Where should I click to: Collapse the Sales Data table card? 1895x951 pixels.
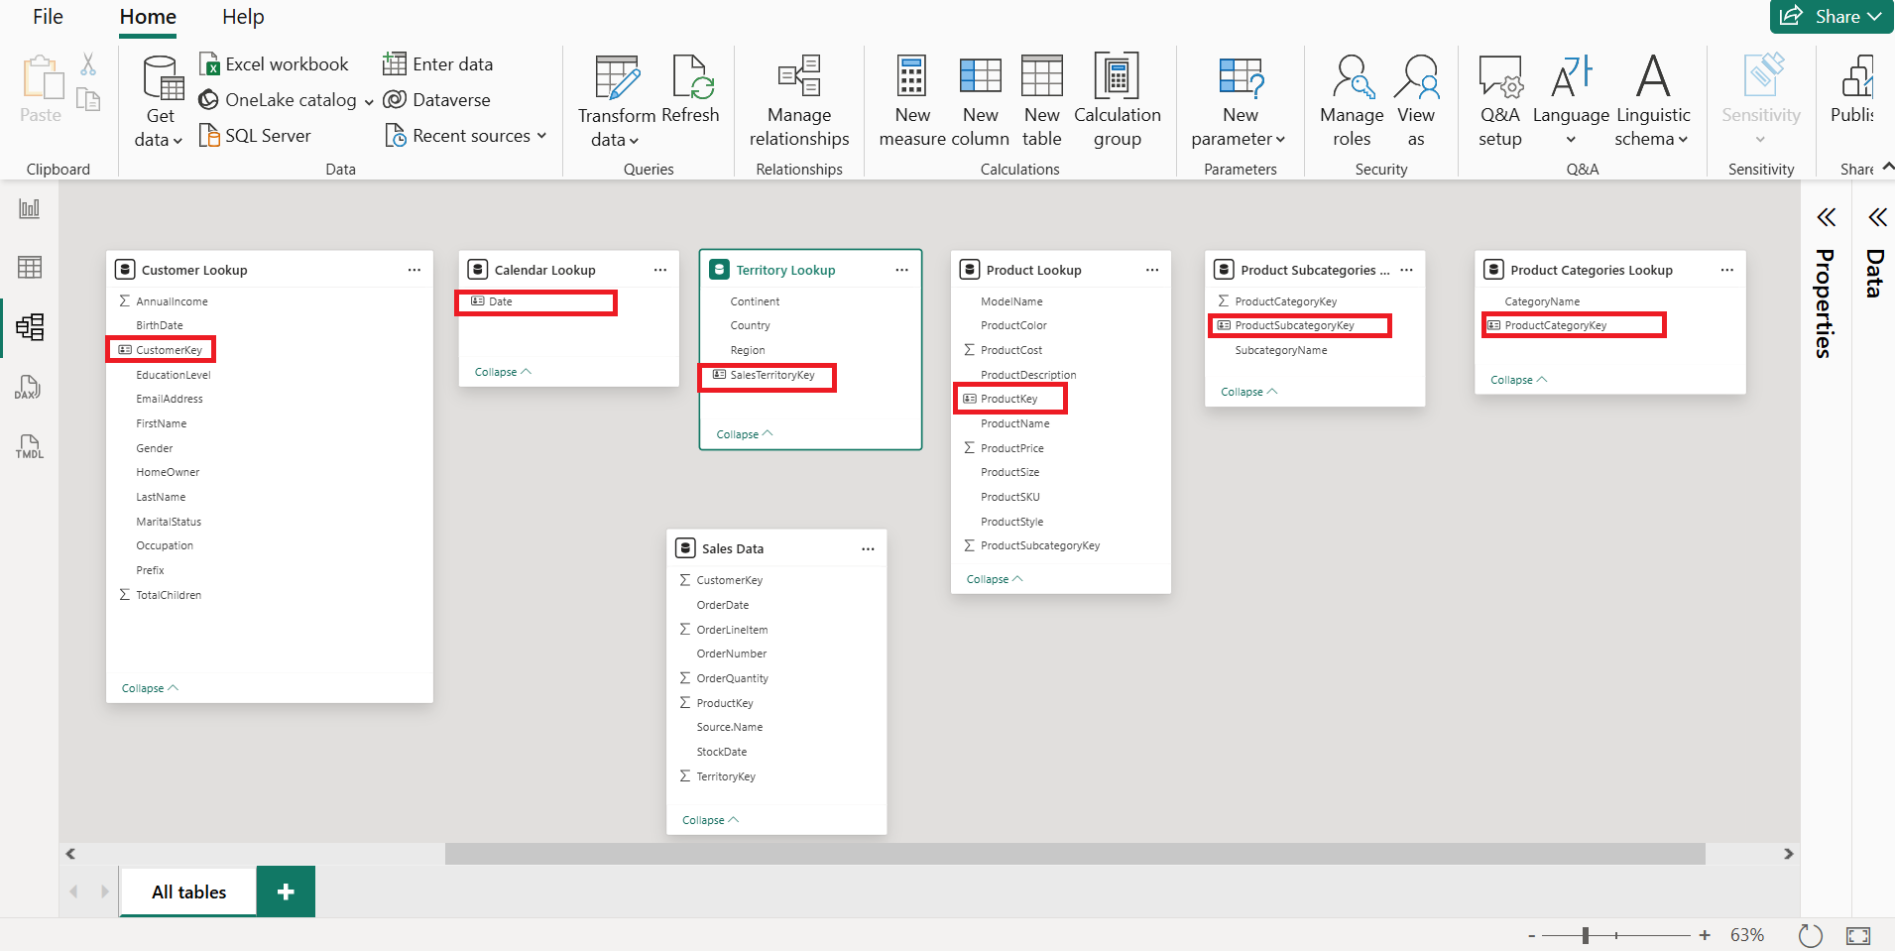pos(711,820)
